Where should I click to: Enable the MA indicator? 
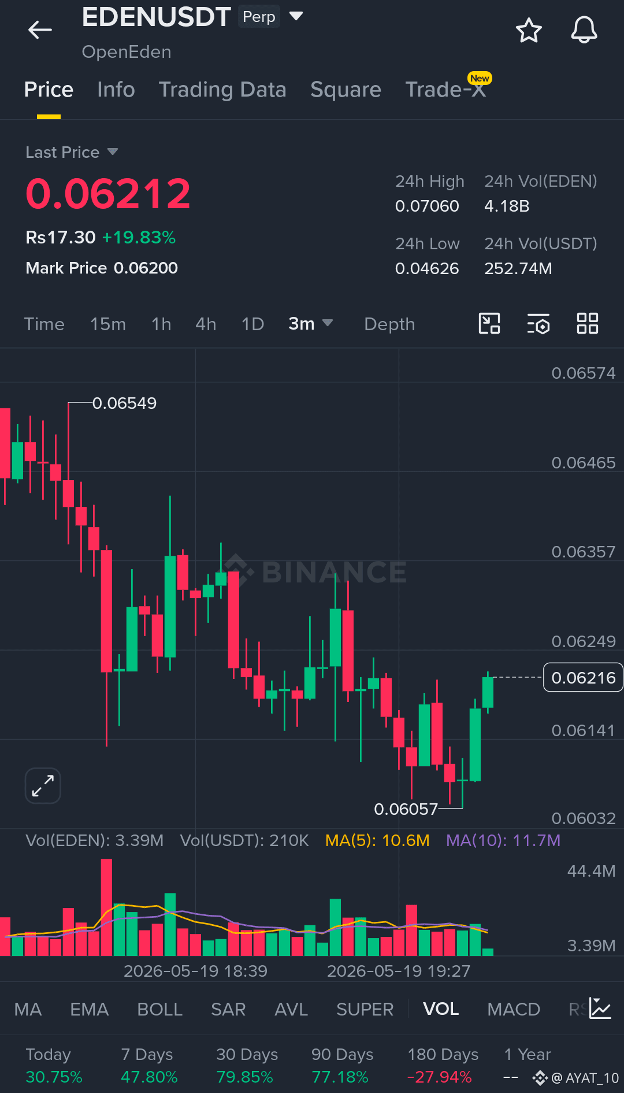(28, 1009)
